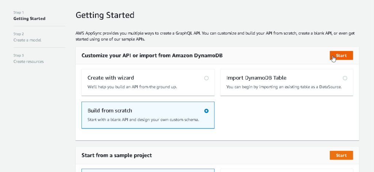Click the "We'll help you build an API" description
Screen dimensions: 374x172
132,87
